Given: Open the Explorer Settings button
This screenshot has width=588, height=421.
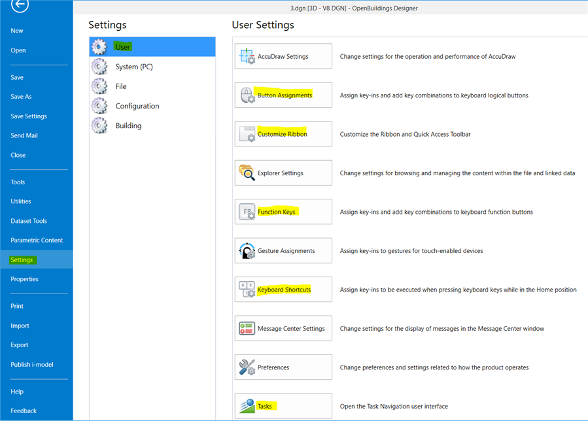Looking at the screenshot, I should tap(283, 173).
